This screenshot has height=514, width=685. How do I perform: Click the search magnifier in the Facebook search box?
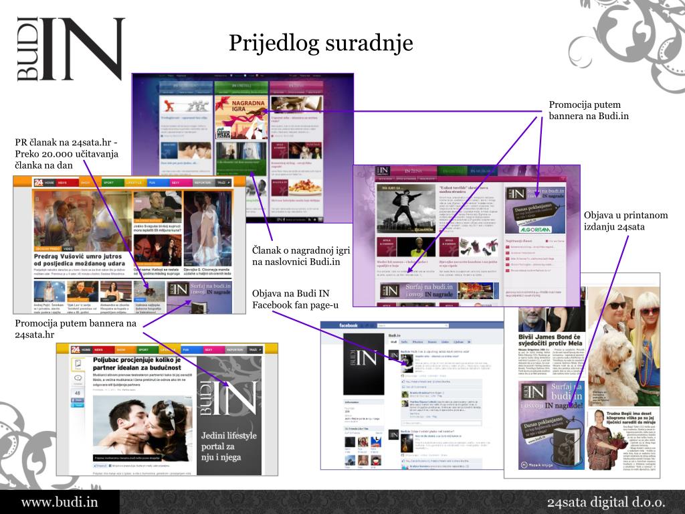pyautogui.click(x=446, y=326)
